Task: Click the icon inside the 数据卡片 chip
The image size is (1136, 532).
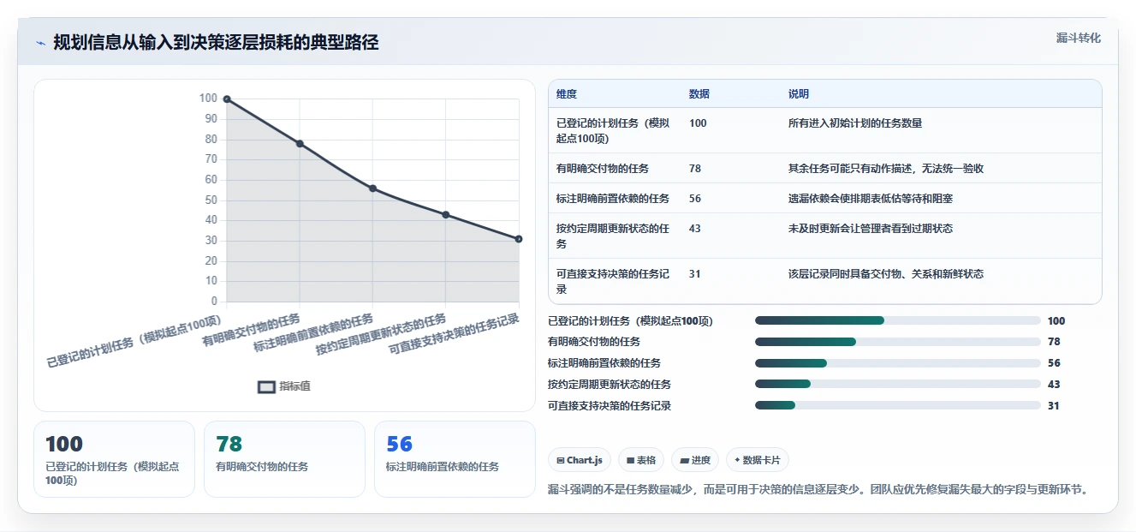Action: pyautogui.click(x=737, y=460)
